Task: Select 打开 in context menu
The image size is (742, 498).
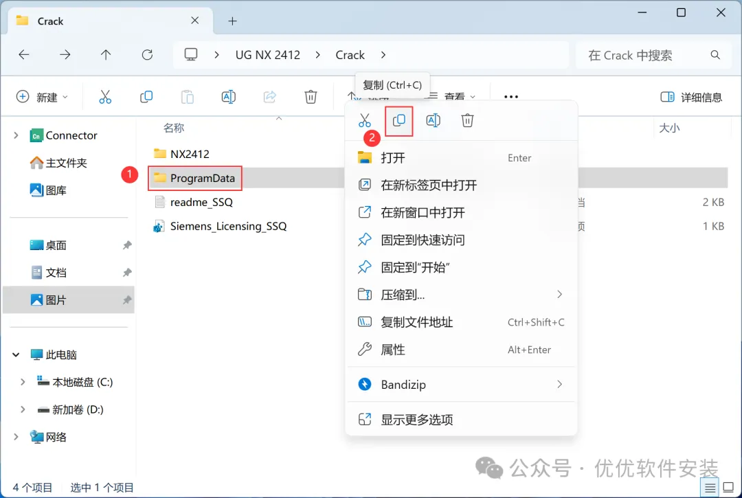Action: pos(461,157)
